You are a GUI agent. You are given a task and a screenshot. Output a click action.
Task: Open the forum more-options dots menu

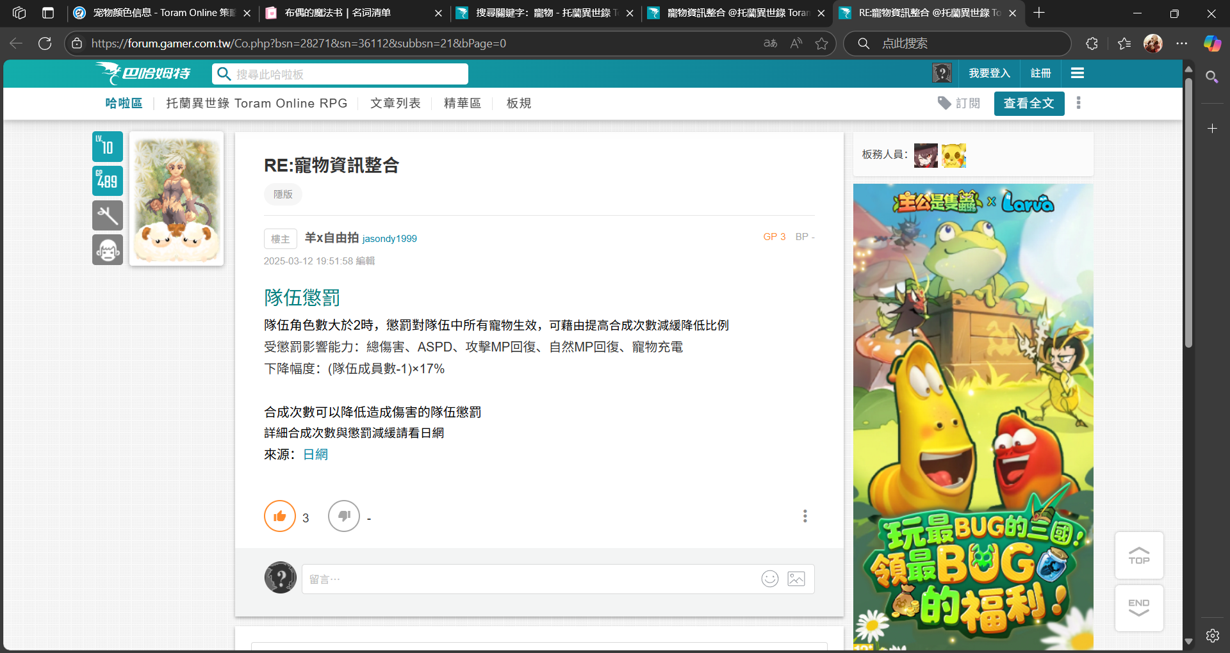[1079, 103]
